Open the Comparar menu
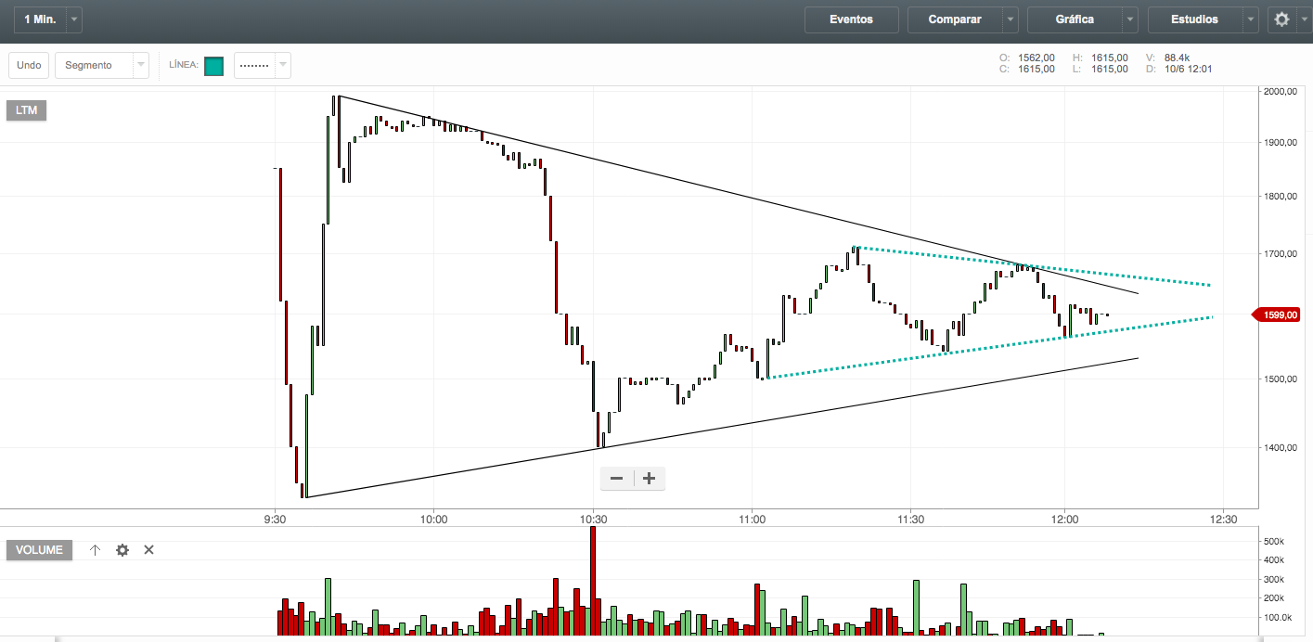Screen dimensions: 1313x642 (x=955, y=19)
